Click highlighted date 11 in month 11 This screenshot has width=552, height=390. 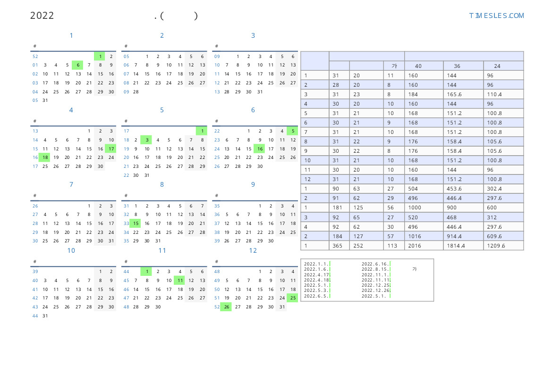coord(179,281)
